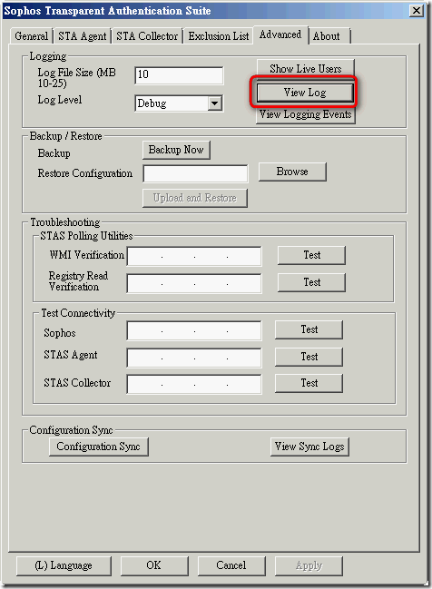
Task: Click the Log File Size input field
Action: (179, 75)
